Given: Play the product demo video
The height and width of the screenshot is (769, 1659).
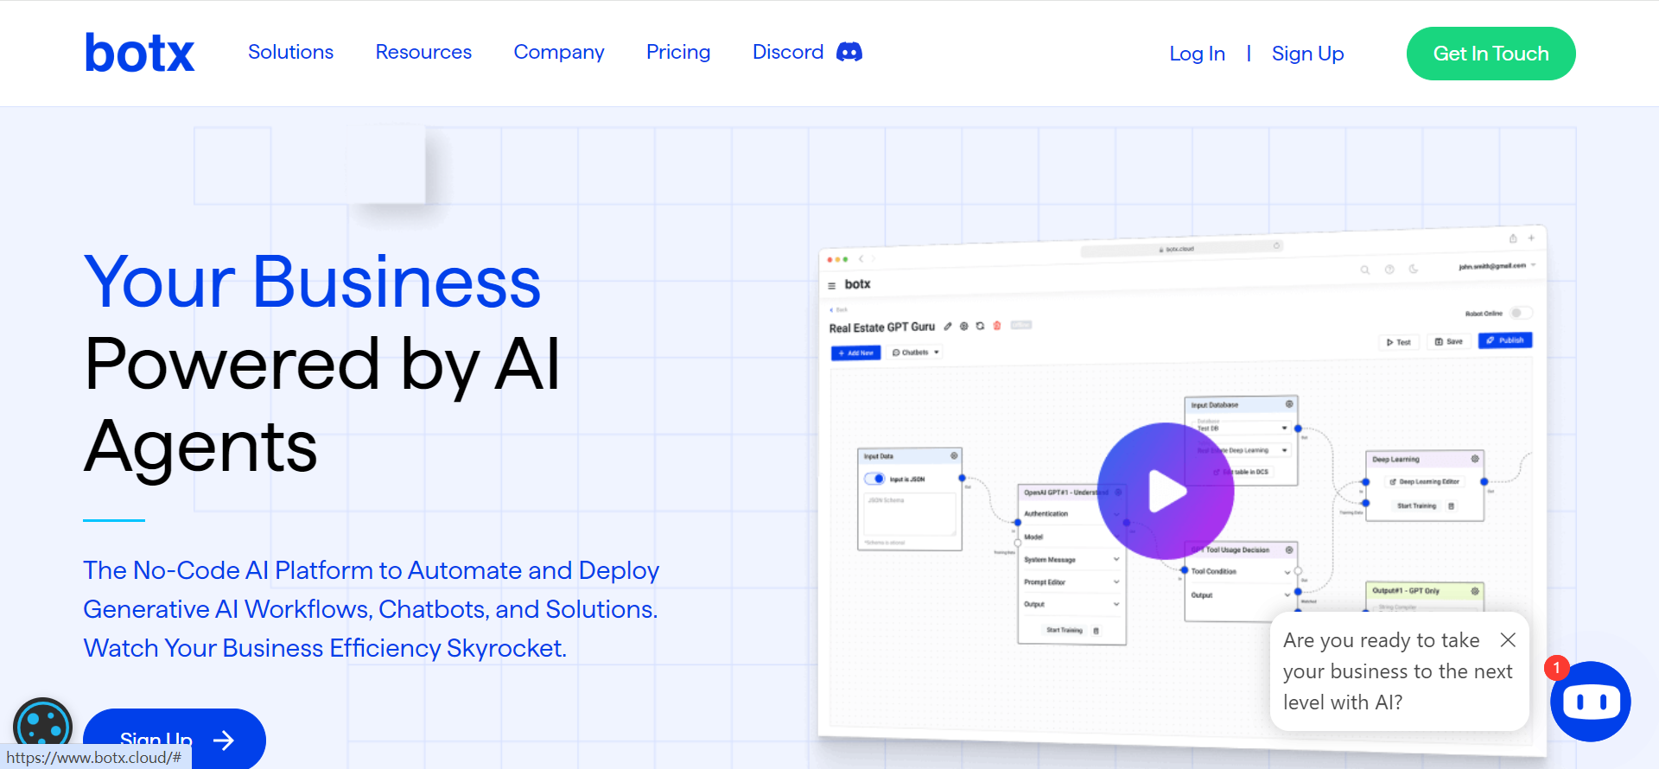Looking at the screenshot, I should tap(1166, 491).
